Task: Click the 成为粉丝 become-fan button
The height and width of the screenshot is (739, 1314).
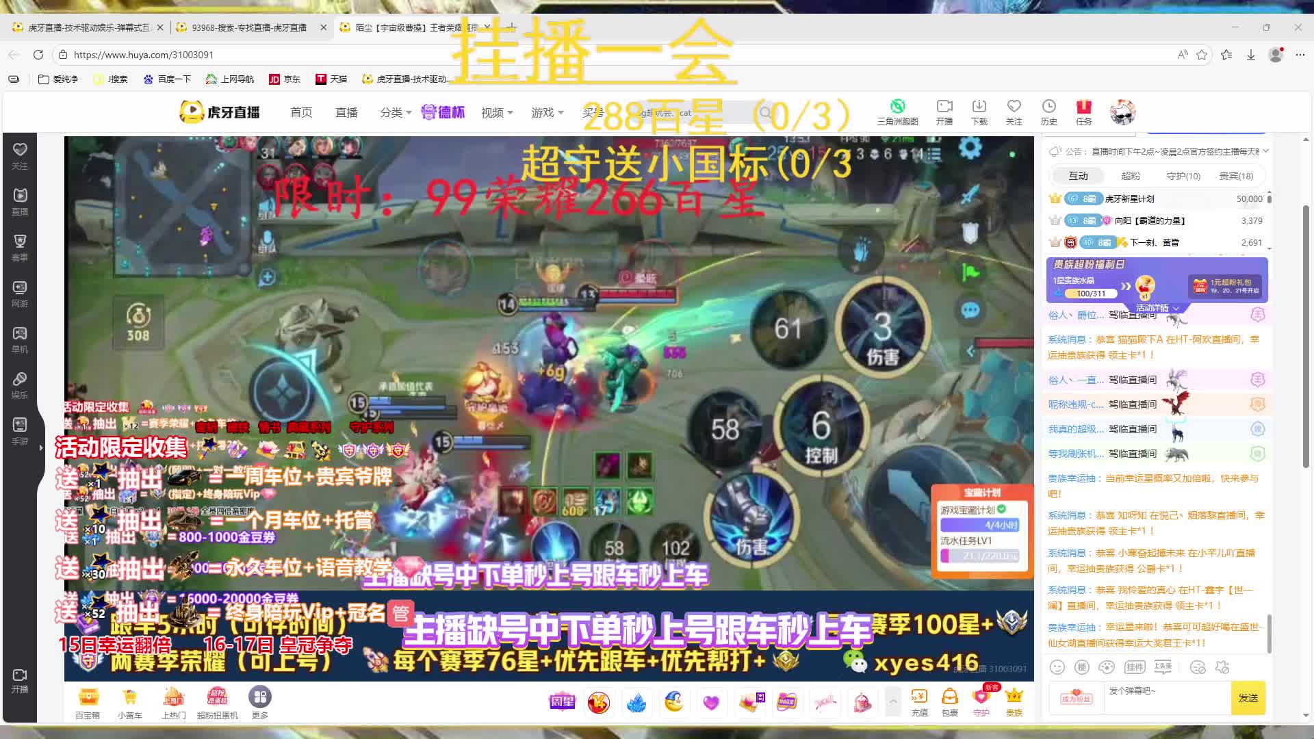Action: (x=1077, y=698)
